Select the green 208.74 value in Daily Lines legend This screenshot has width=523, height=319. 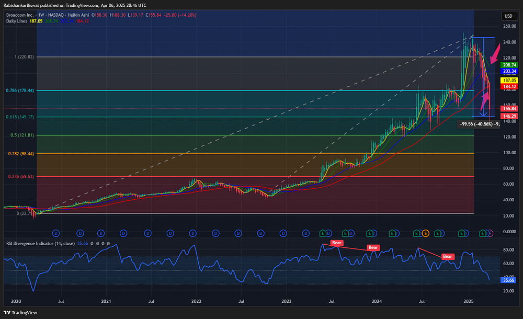click(x=51, y=24)
